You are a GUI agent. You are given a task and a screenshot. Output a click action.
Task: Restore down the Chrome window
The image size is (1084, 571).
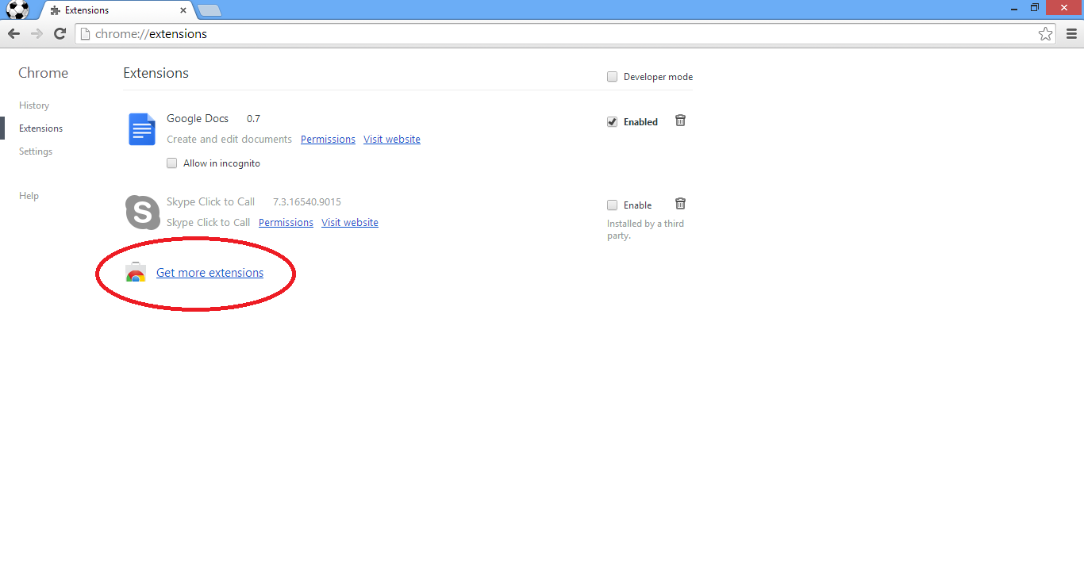pos(1035,7)
